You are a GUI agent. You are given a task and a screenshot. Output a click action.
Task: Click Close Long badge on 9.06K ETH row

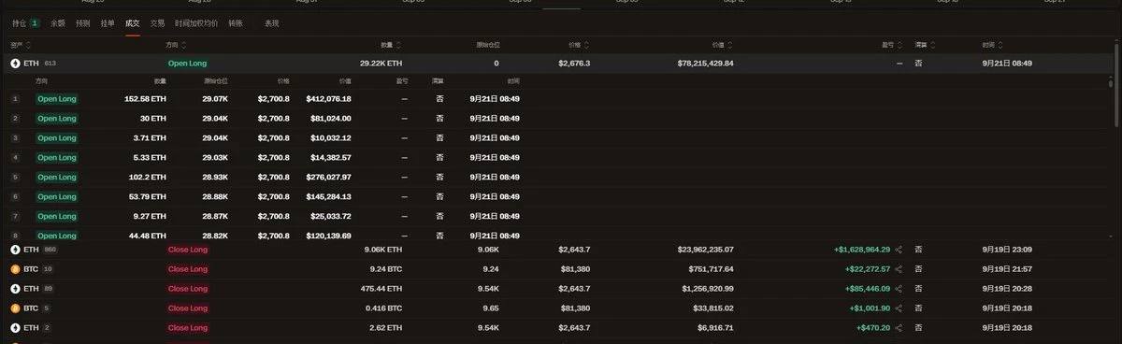pyautogui.click(x=188, y=250)
